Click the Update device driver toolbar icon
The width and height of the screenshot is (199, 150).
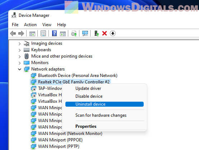[x=74, y=34]
